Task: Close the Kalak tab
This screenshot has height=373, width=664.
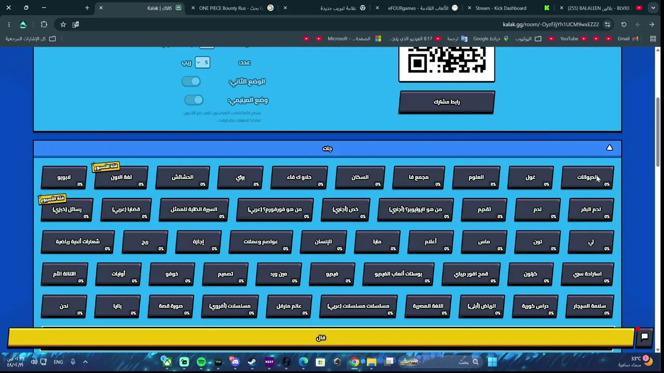Action: tap(101, 8)
